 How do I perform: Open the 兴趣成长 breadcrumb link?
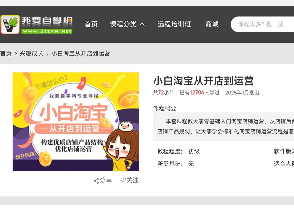pos(32,53)
